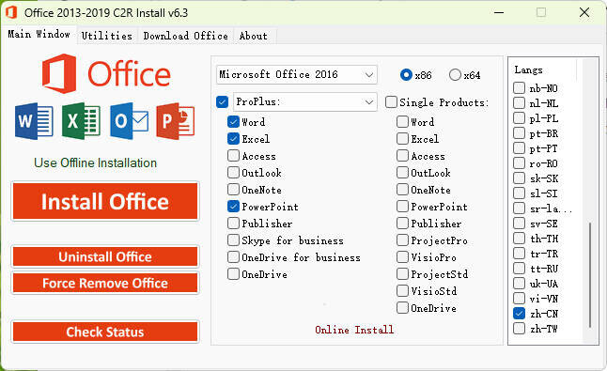Image resolution: width=607 pixels, height=371 pixels.
Task: Check the nl-NL language
Action: (x=519, y=103)
